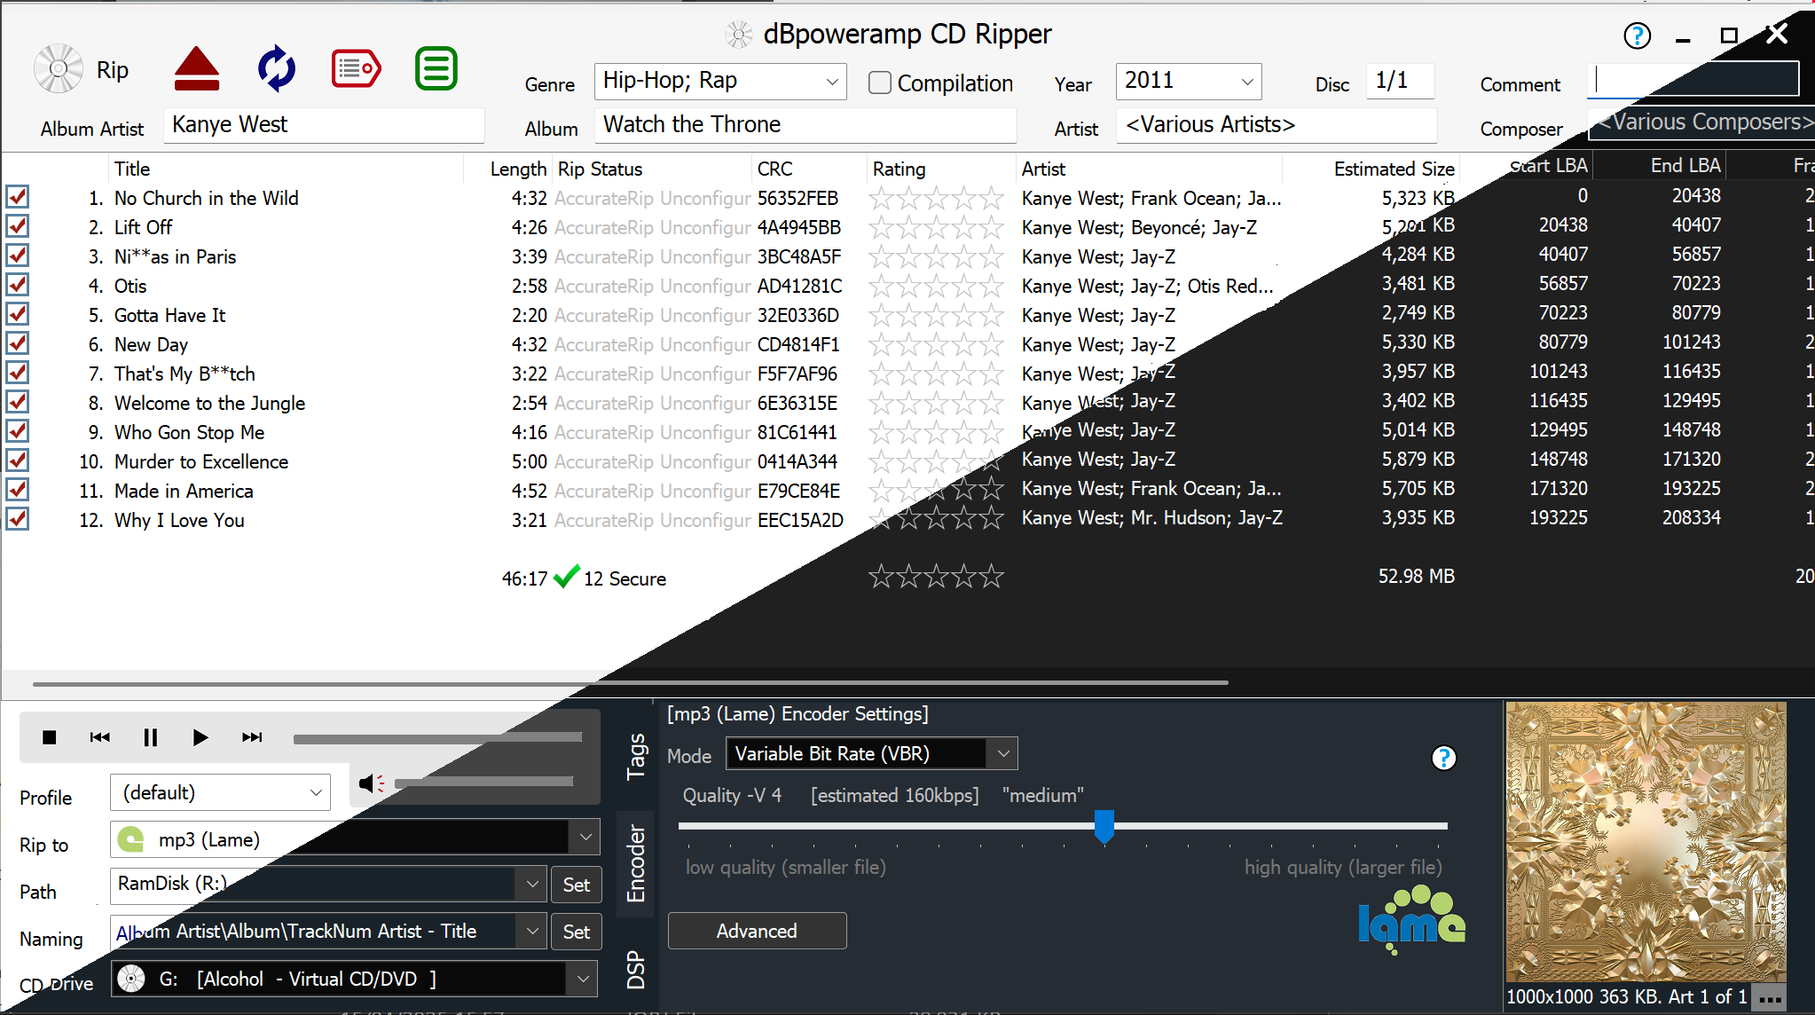Open the Genre dropdown
1815x1015 pixels.
coord(832,82)
